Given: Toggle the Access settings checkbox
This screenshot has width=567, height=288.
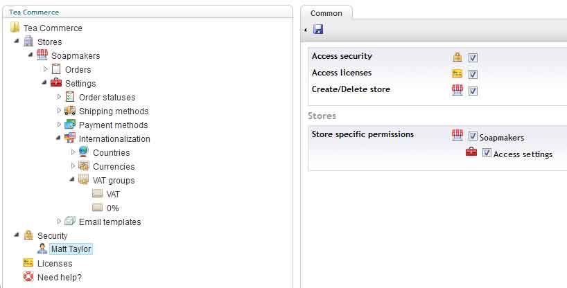Looking at the screenshot, I should click(487, 153).
